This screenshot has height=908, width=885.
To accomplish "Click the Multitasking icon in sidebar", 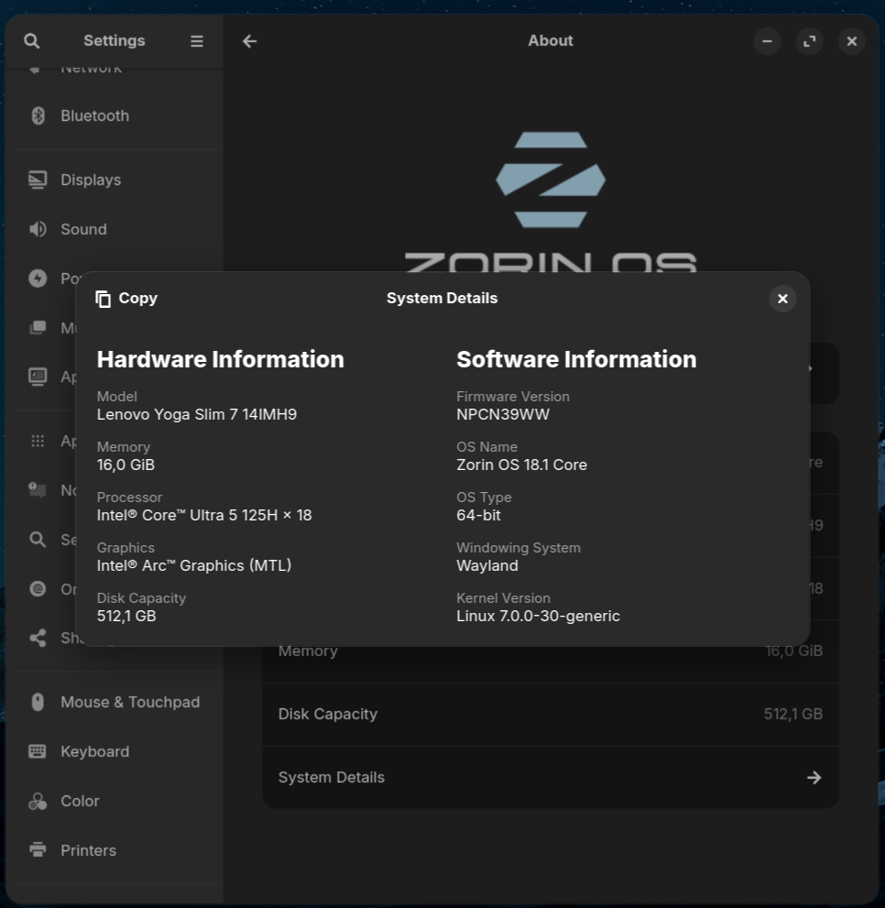I will pyautogui.click(x=38, y=328).
